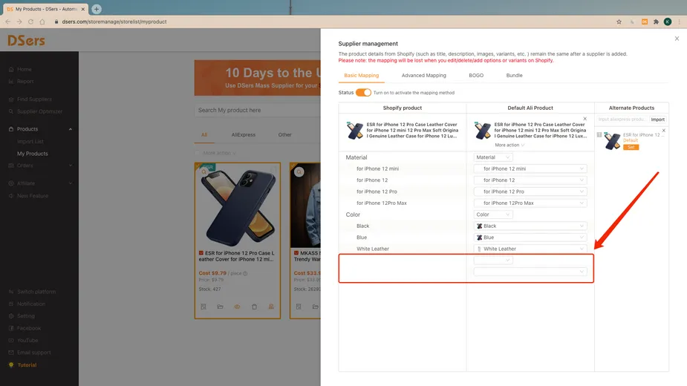
Task: Click the DSers logo
Action: click(26, 41)
